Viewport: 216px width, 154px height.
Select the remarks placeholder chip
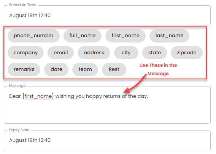24,69
